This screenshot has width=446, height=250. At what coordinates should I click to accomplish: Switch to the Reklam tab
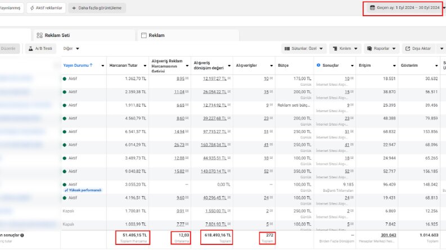188,35
